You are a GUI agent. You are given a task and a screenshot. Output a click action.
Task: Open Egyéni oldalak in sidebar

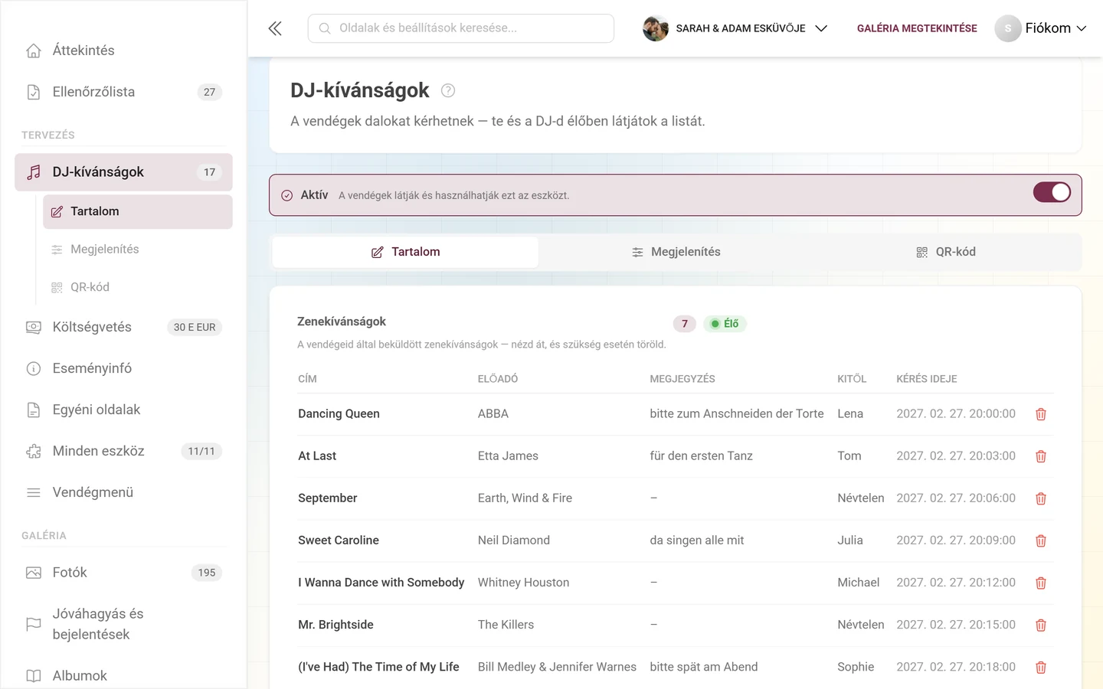123,410
